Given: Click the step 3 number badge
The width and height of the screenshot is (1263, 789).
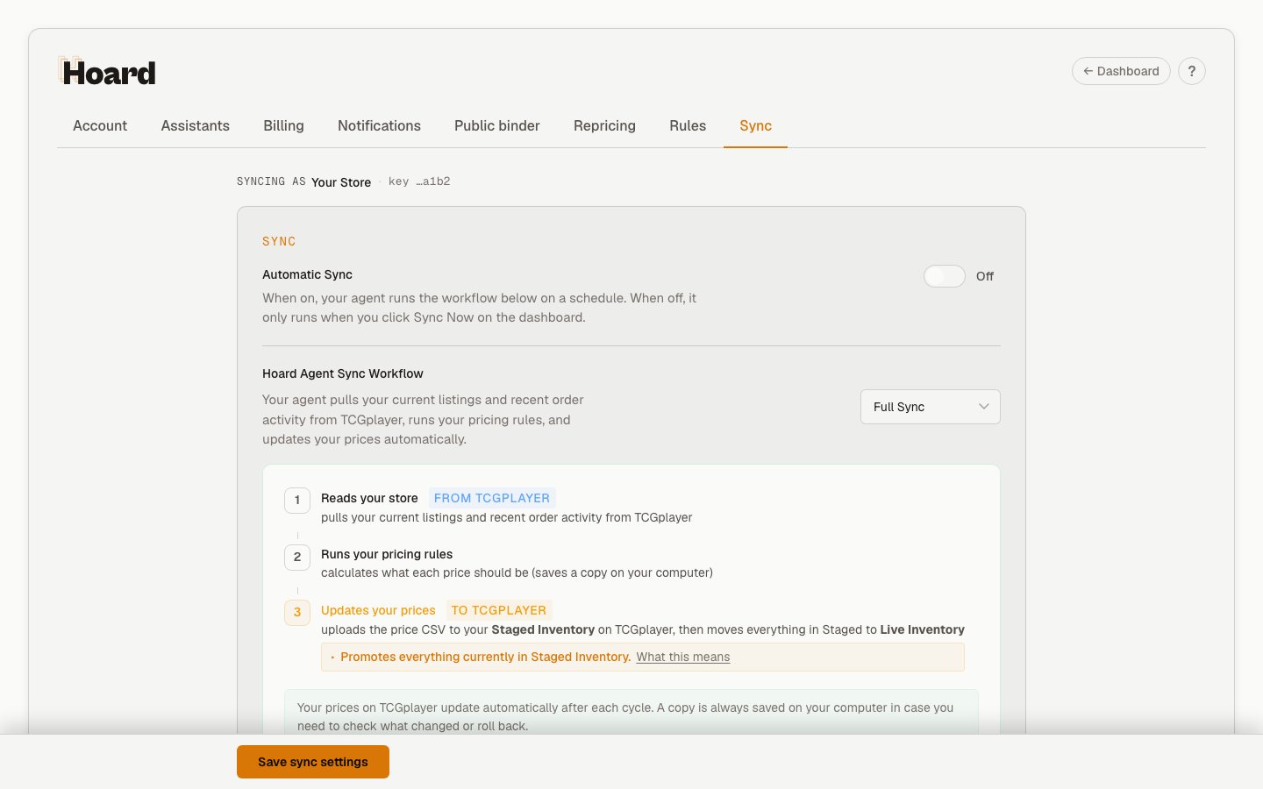Looking at the screenshot, I should 297,612.
